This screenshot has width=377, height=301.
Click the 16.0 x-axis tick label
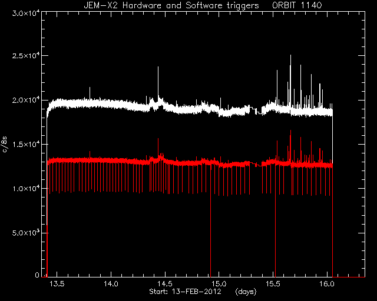(328, 284)
